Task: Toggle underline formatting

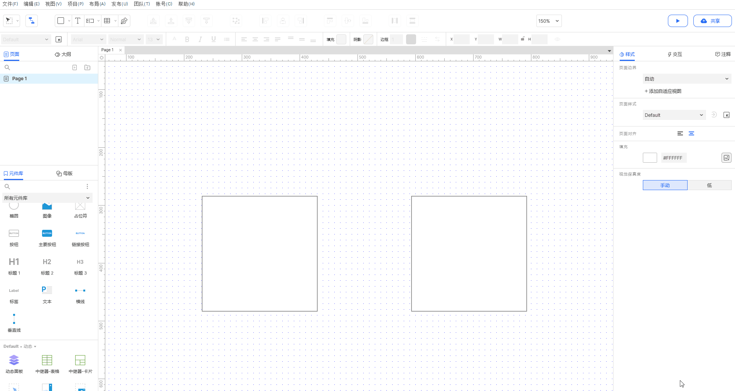Action: point(213,39)
